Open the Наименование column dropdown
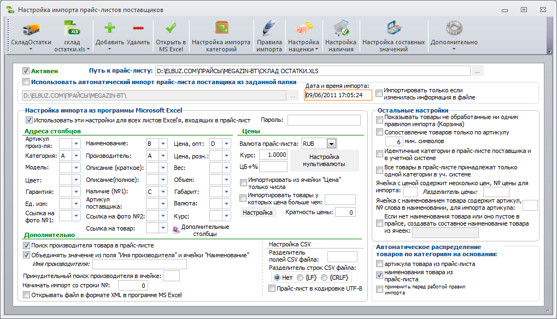Screen dimensions: 557x319 point(163,144)
